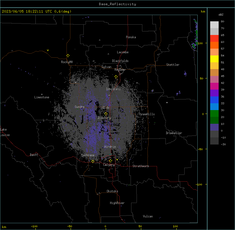
Task: Click the light grey 70–80 dBZ legend swatch
Action: [x=214, y=25]
